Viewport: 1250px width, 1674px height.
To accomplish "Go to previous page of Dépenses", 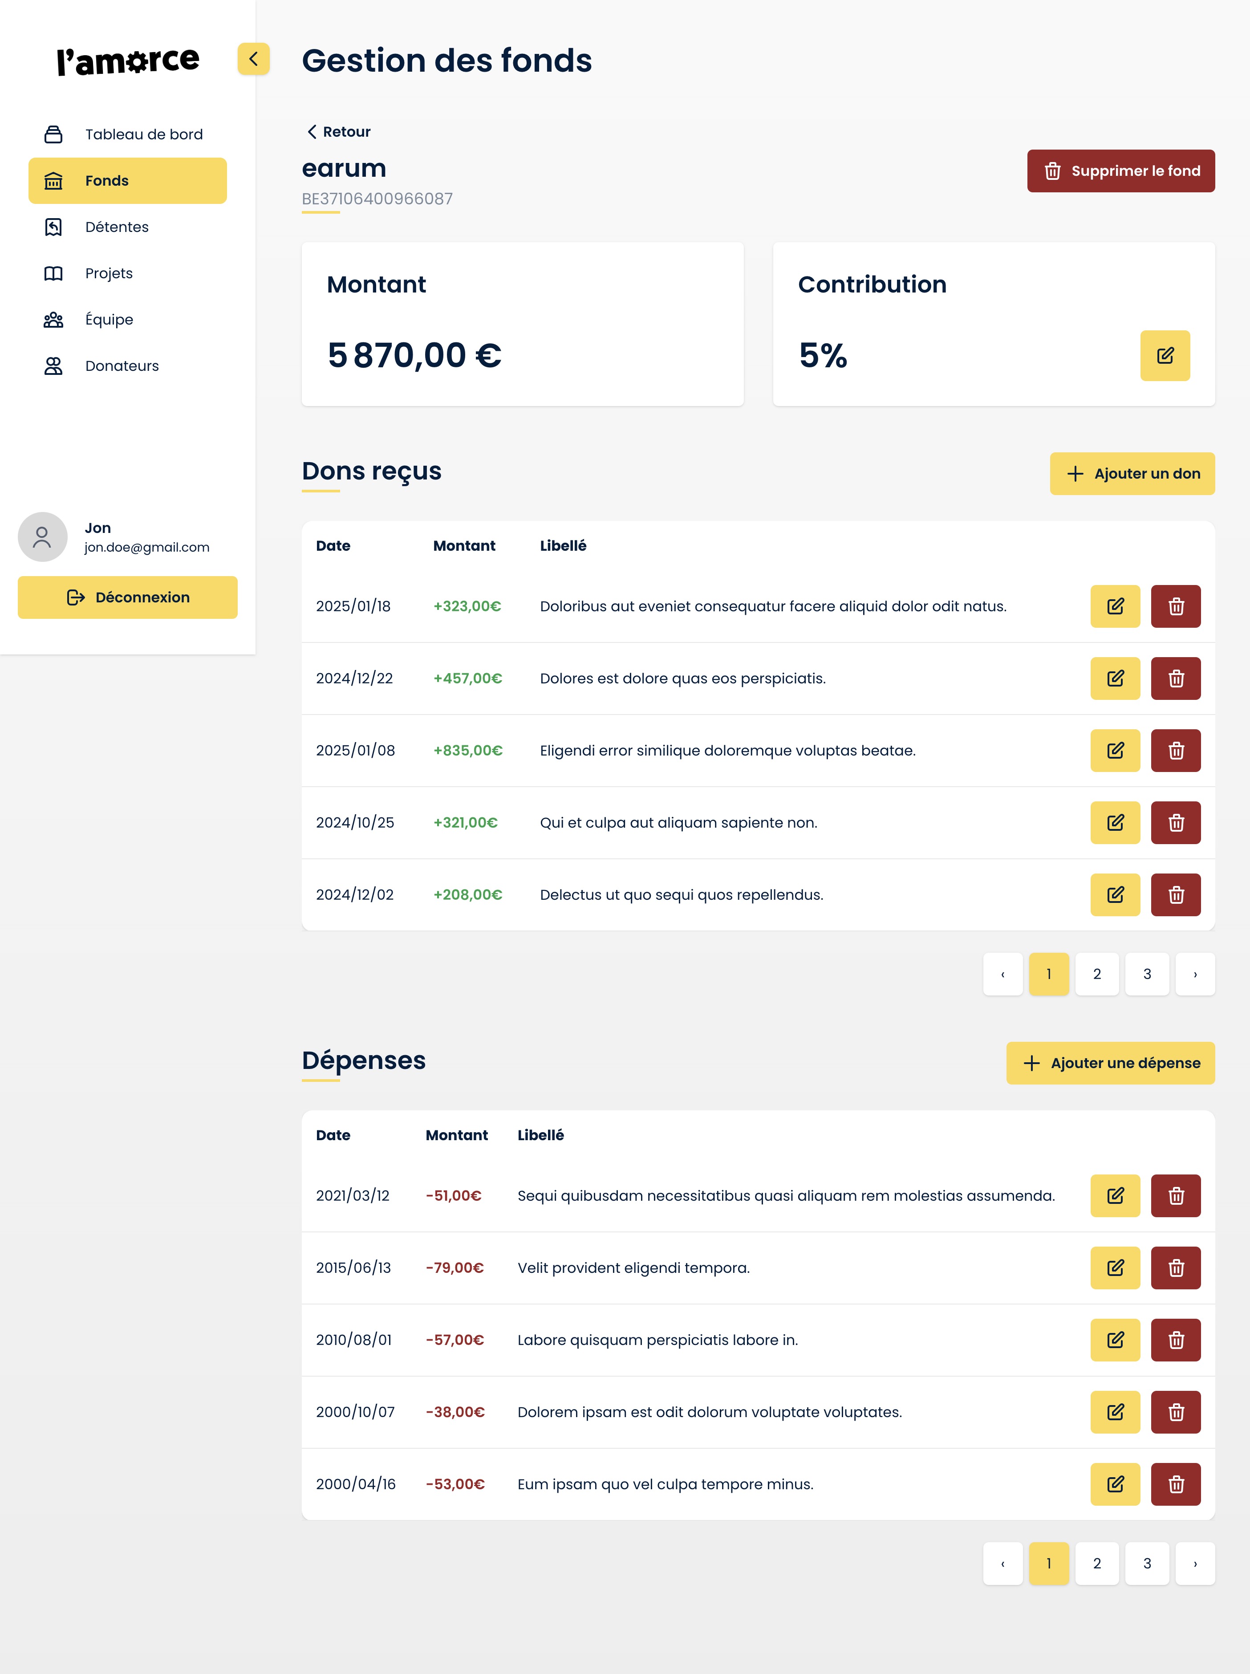I will click(1002, 1564).
